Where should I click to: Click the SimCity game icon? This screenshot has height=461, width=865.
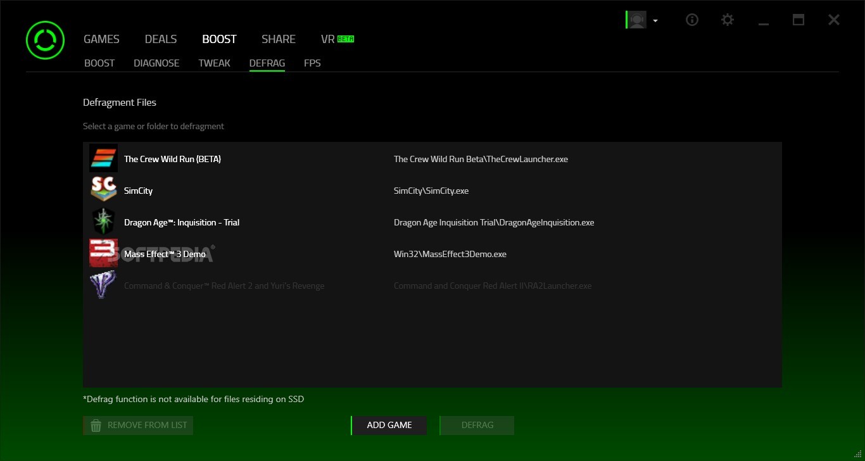click(103, 190)
